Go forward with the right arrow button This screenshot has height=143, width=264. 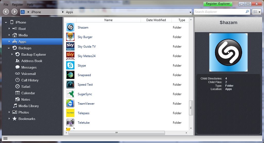coord(14,12)
